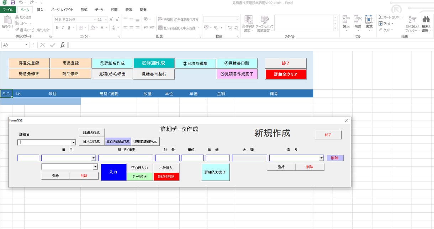434x229 pixels.
Task: Open the cell borders icon
Action: [x=81, y=27]
